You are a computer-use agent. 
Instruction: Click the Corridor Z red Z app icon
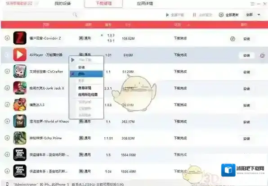pos(20,38)
